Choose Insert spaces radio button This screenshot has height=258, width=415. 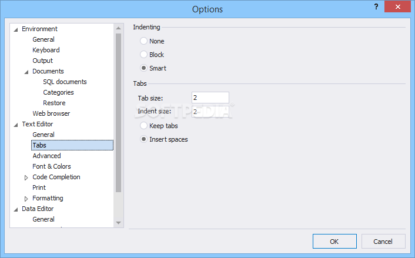coord(143,139)
